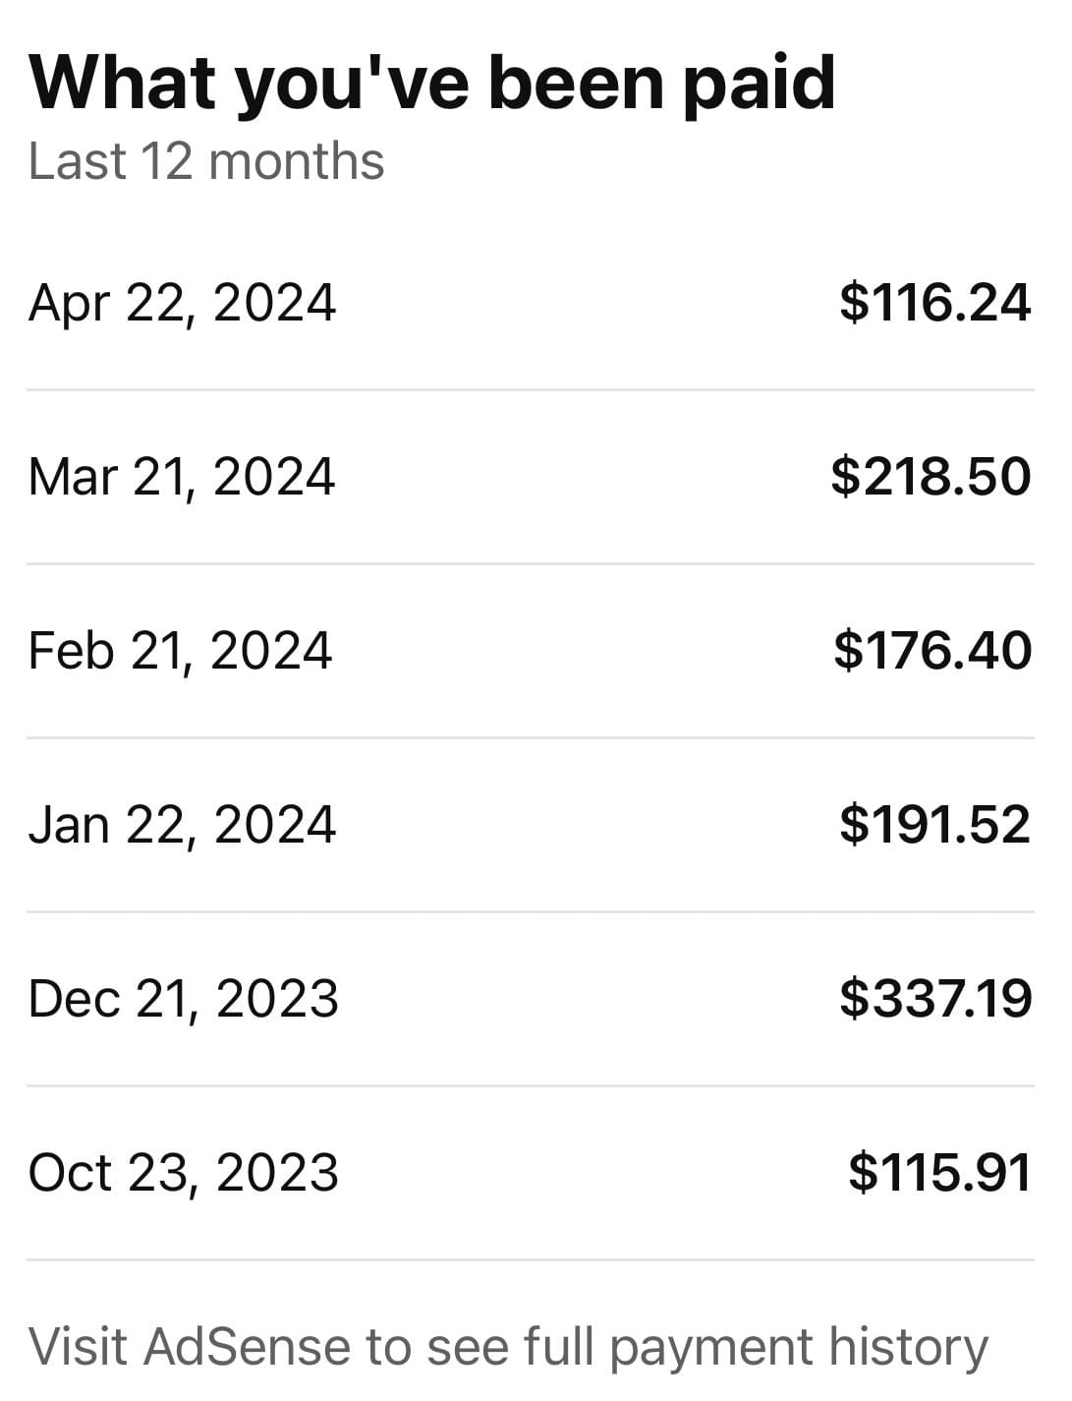Open the Oct 23, 2023 payment row
The height and width of the screenshot is (1401, 1072).
click(531, 1173)
